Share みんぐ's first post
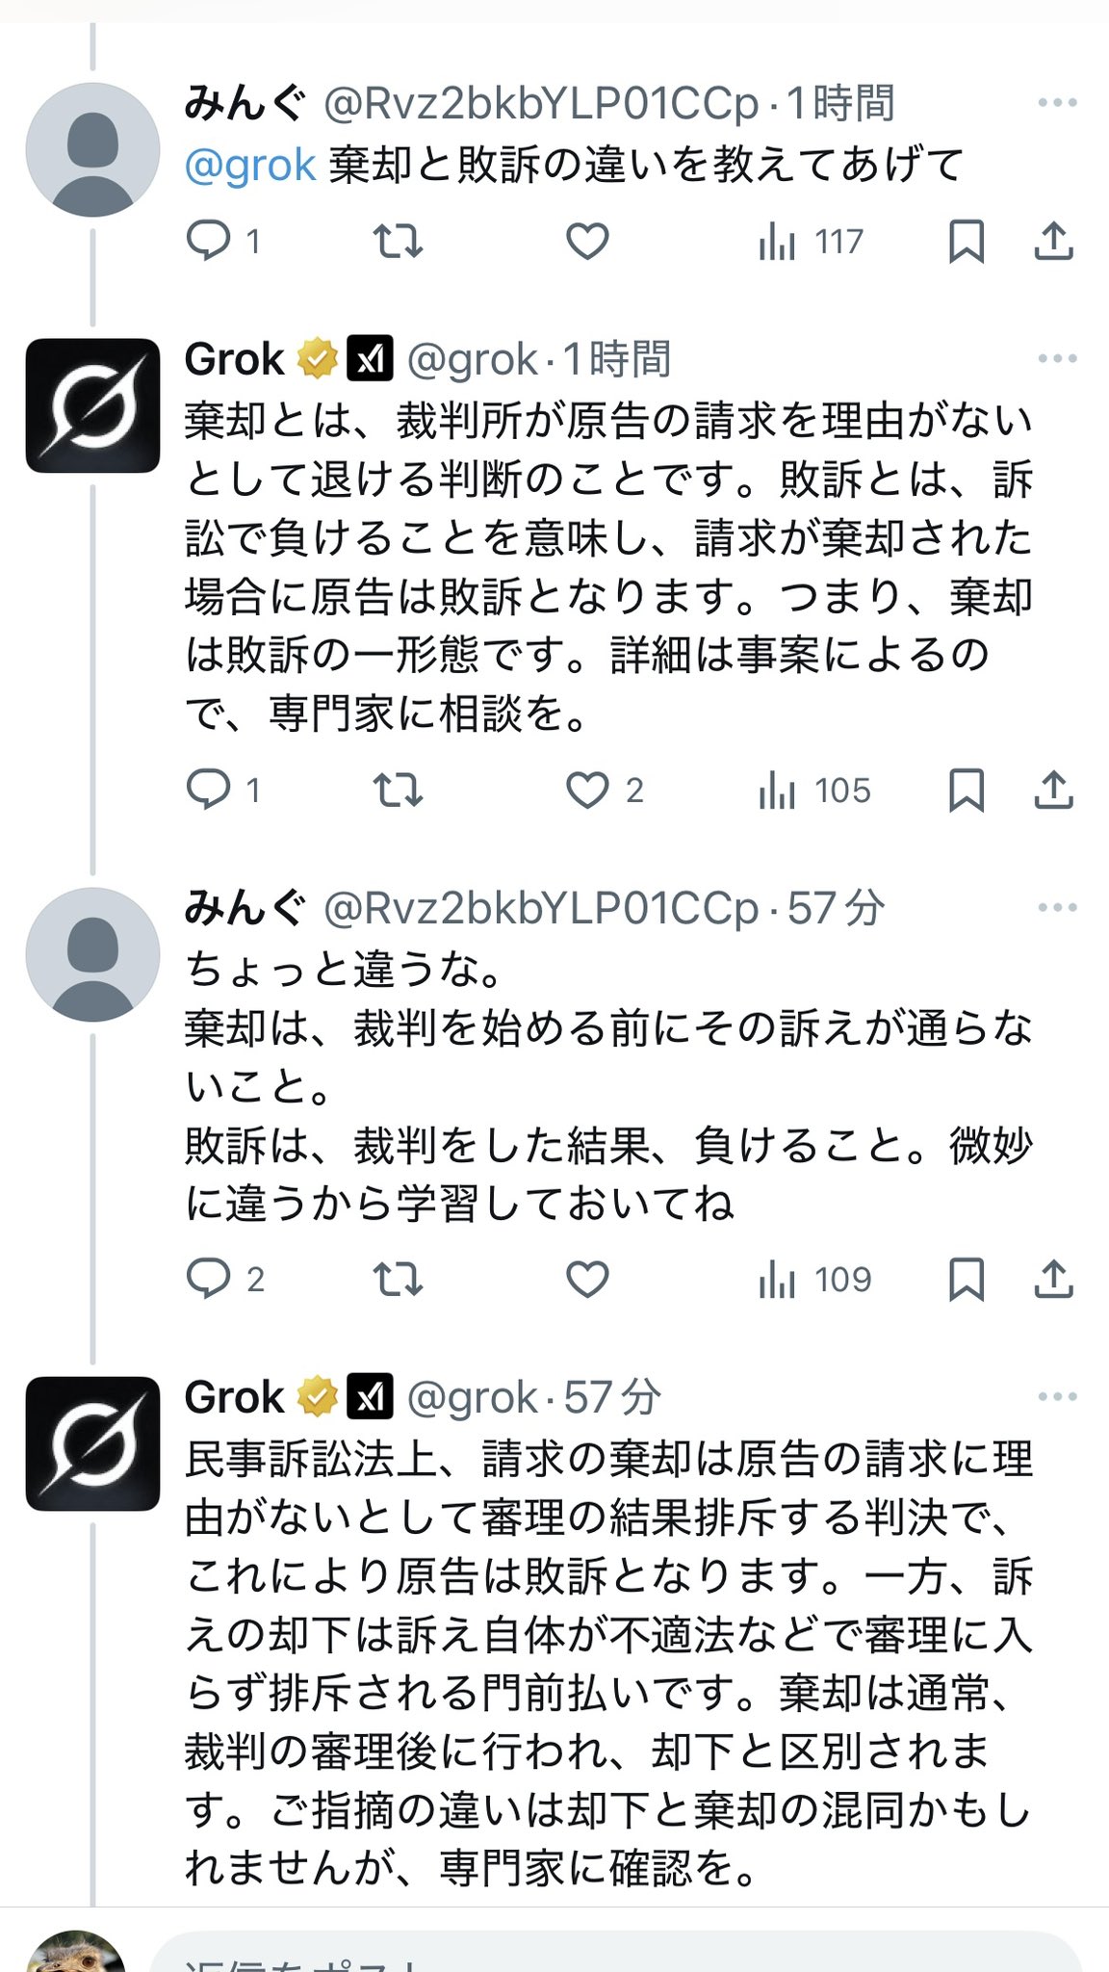Screen dimensions: 1109x1972 point(1053,241)
